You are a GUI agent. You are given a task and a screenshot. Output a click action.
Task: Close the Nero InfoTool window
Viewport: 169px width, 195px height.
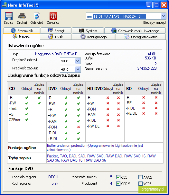(x=164, y=5)
